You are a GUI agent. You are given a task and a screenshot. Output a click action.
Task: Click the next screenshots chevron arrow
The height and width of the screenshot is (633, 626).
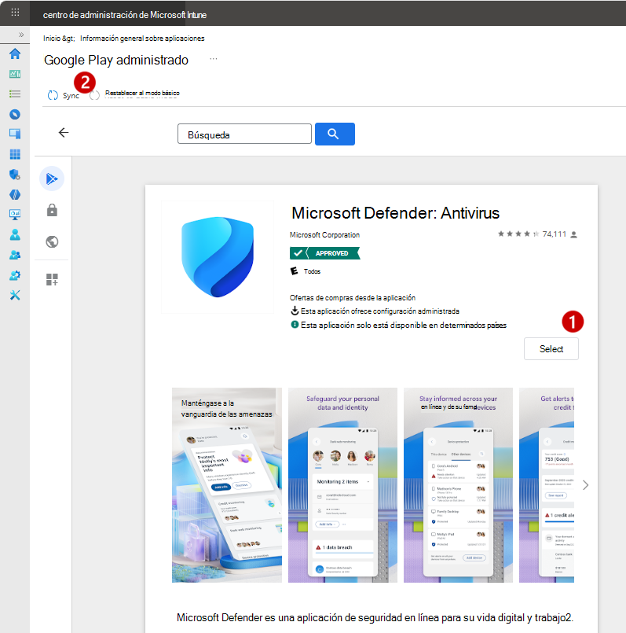click(x=585, y=485)
